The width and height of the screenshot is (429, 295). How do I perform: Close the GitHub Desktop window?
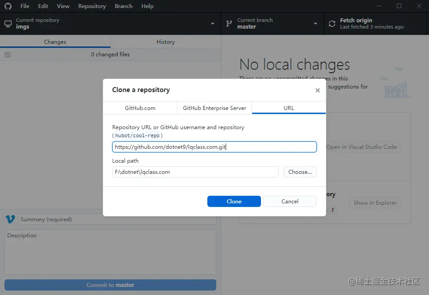tap(419, 6)
